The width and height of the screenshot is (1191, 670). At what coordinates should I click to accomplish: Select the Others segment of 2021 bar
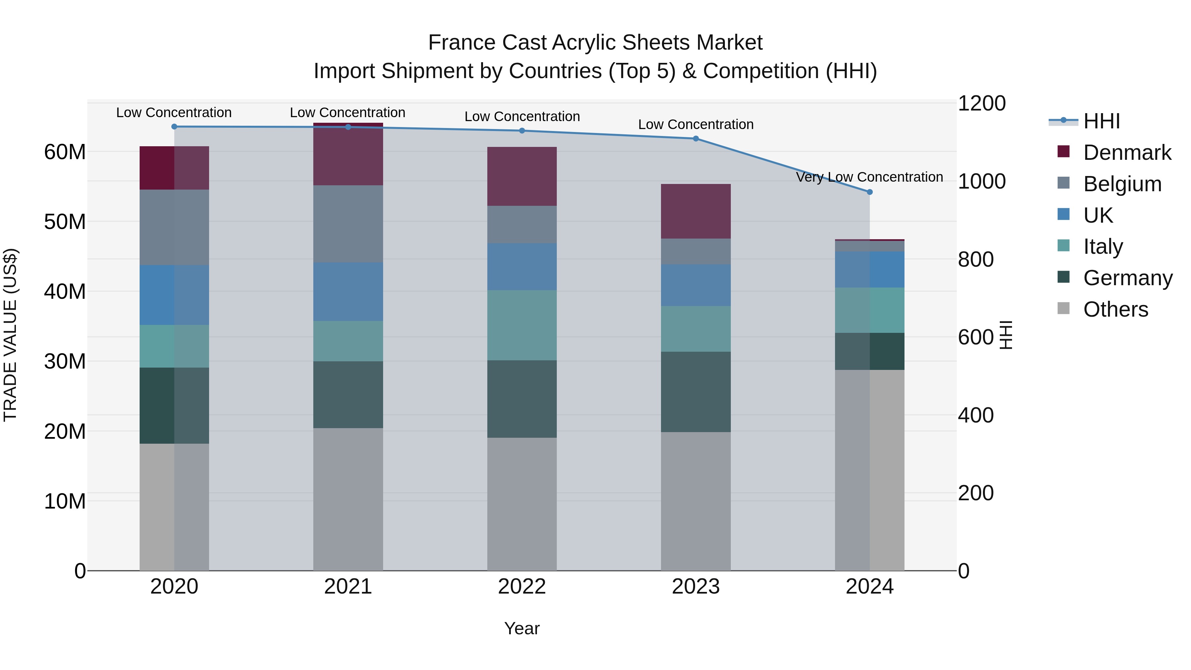[x=348, y=499]
